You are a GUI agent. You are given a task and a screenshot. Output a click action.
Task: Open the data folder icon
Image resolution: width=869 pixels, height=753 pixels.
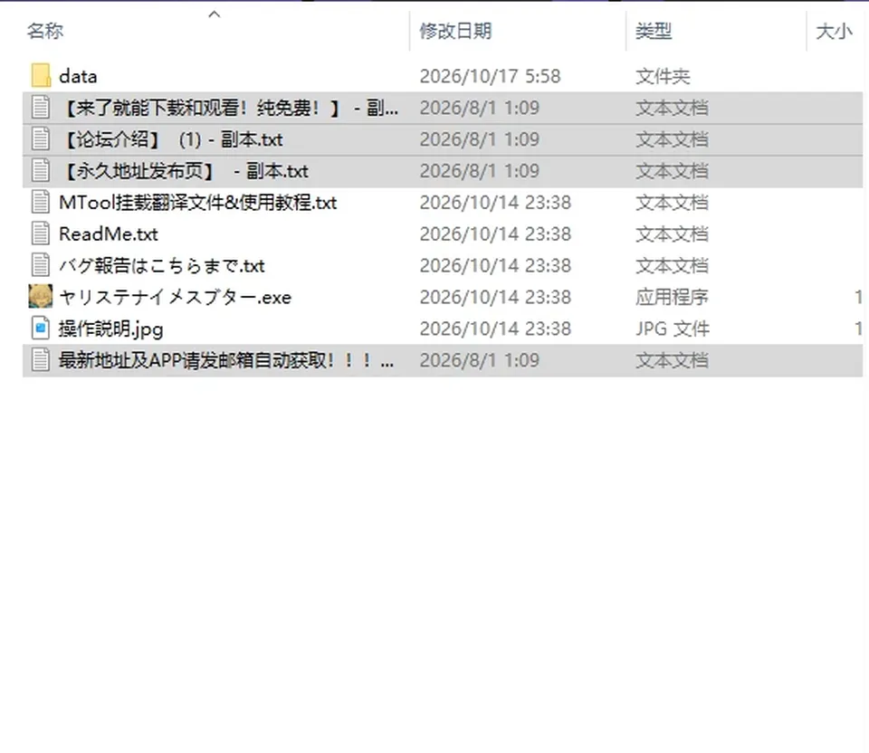coord(41,76)
